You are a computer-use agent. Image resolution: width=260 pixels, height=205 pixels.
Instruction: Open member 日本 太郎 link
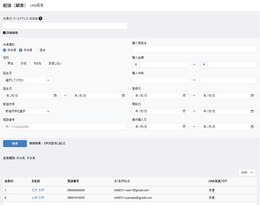38,190
